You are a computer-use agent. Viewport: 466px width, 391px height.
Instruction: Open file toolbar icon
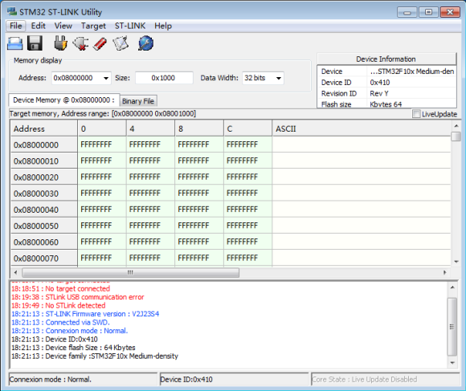click(14, 43)
